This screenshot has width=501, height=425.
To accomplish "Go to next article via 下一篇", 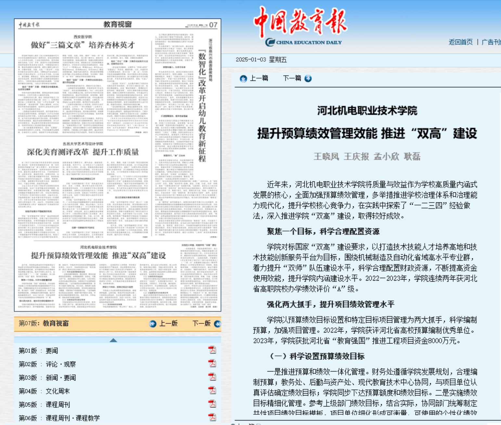I will click(x=292, y=78).
